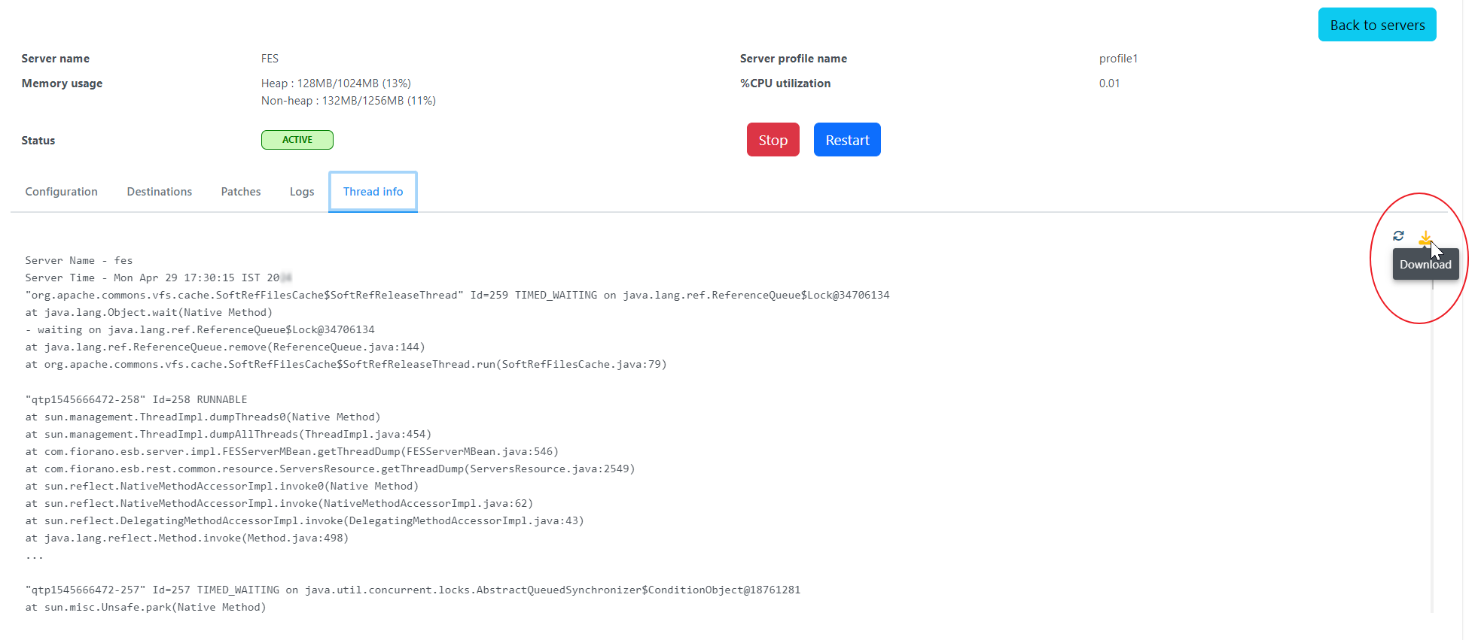The height and width of the screenshot is (640, 1475).
Task: Click the orange download thread dump icon
Action: click(x=1424, y=238)
